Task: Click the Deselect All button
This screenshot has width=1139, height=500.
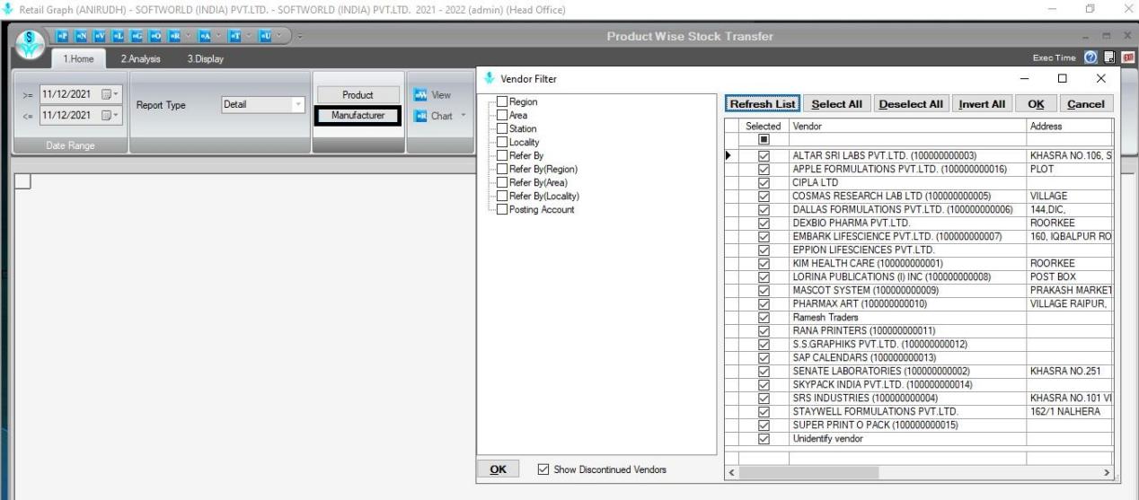Action: (911, 104)
